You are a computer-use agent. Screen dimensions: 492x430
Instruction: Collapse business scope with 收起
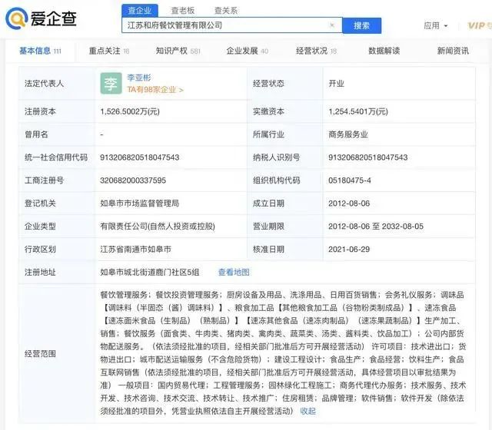307,412
